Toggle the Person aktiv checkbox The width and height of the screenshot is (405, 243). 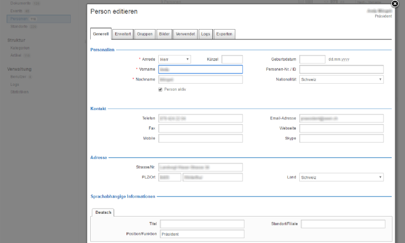coord(160,89)
